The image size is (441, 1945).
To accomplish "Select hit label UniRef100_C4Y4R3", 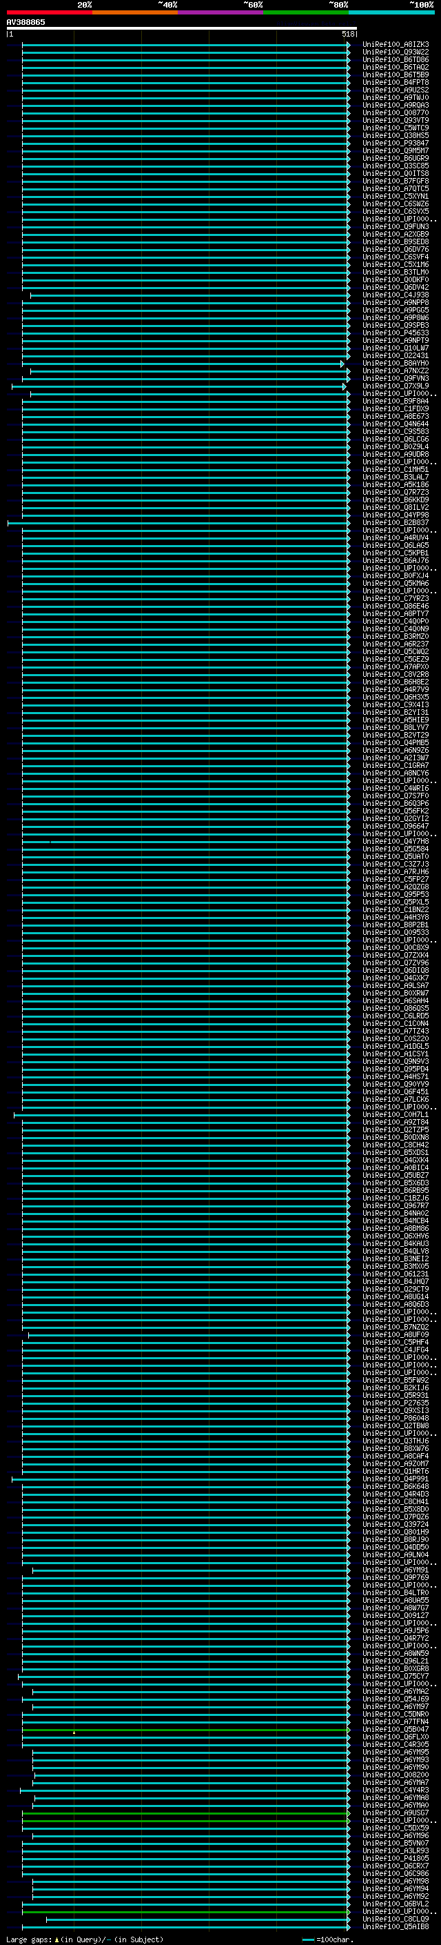I will pos(396,1790).
